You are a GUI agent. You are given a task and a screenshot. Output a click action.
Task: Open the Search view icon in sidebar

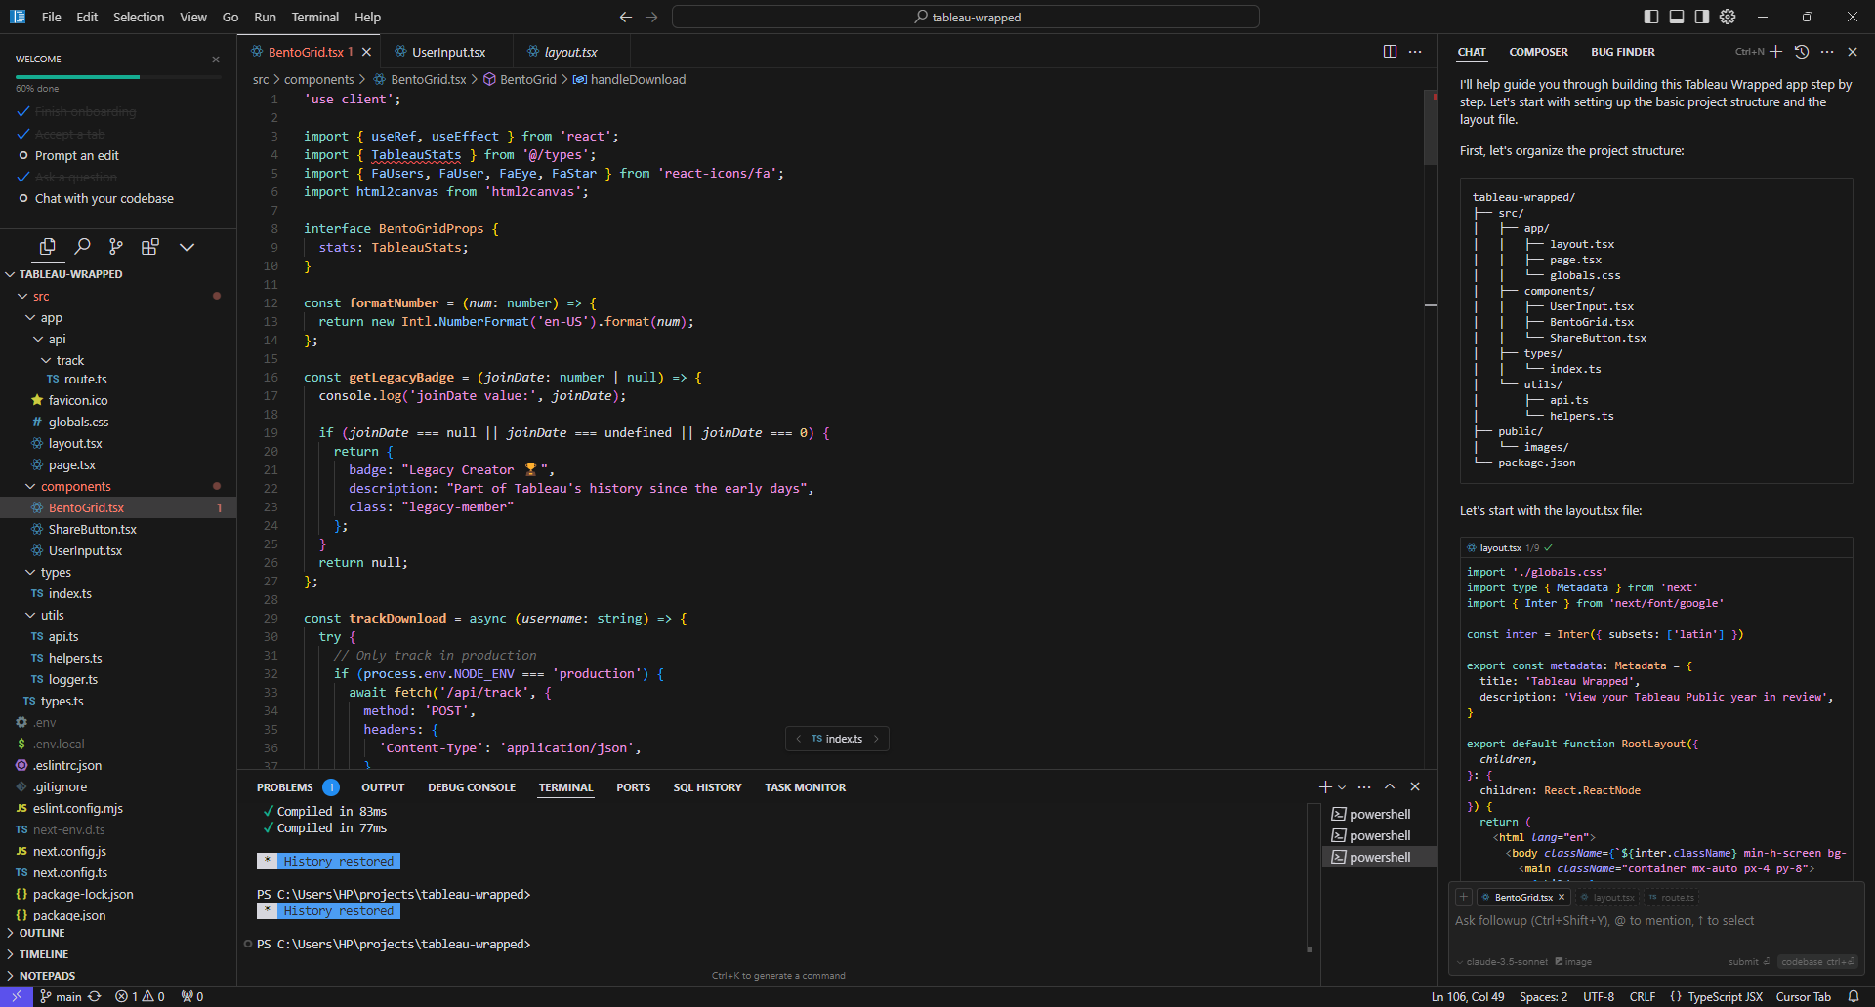[x=82, y=247]
